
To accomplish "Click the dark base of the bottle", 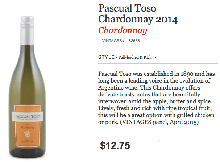I will pyautogui.click(x=28, y=153).
